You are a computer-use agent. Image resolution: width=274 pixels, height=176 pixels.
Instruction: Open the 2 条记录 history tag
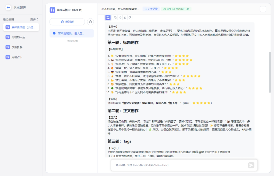151,9
